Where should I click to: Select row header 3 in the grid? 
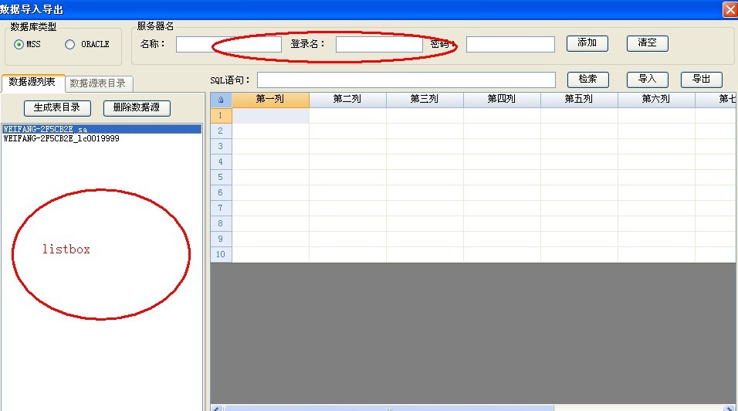click(221, 147)
